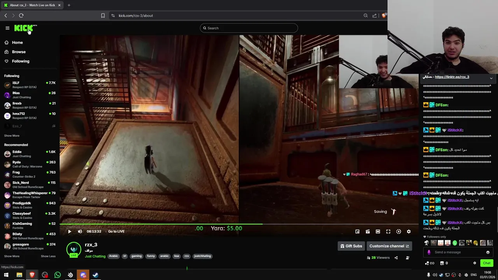
Task: Open the linktr.ee/rzx_3 pinned link
Action: (x=452, y=77)
